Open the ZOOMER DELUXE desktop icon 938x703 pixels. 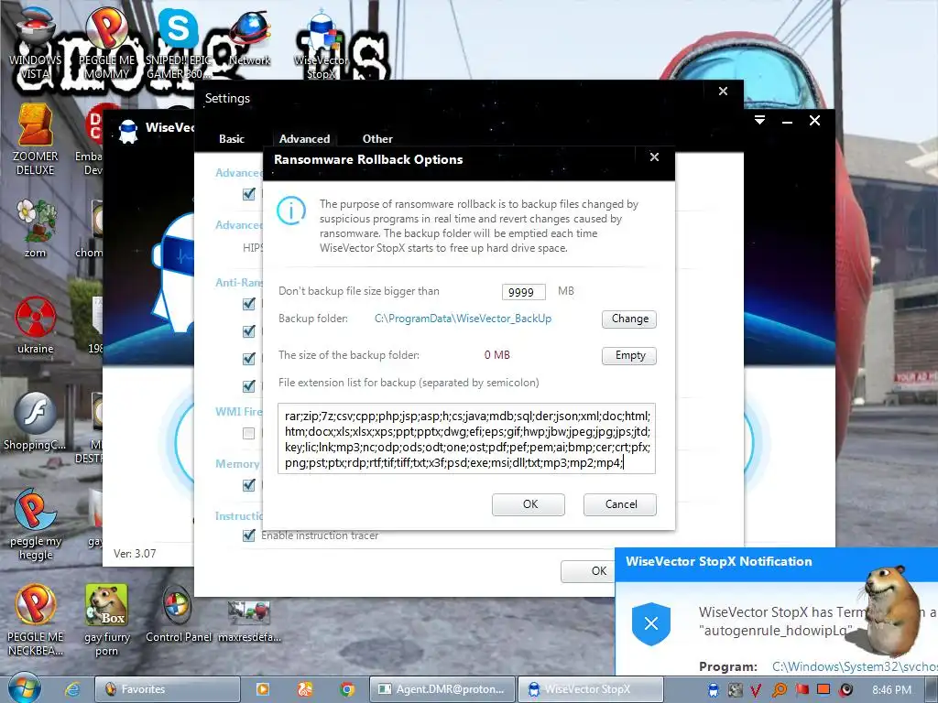(x=36, y=140)
